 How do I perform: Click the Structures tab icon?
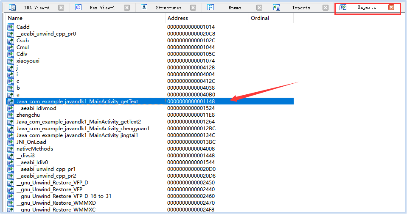144,8
